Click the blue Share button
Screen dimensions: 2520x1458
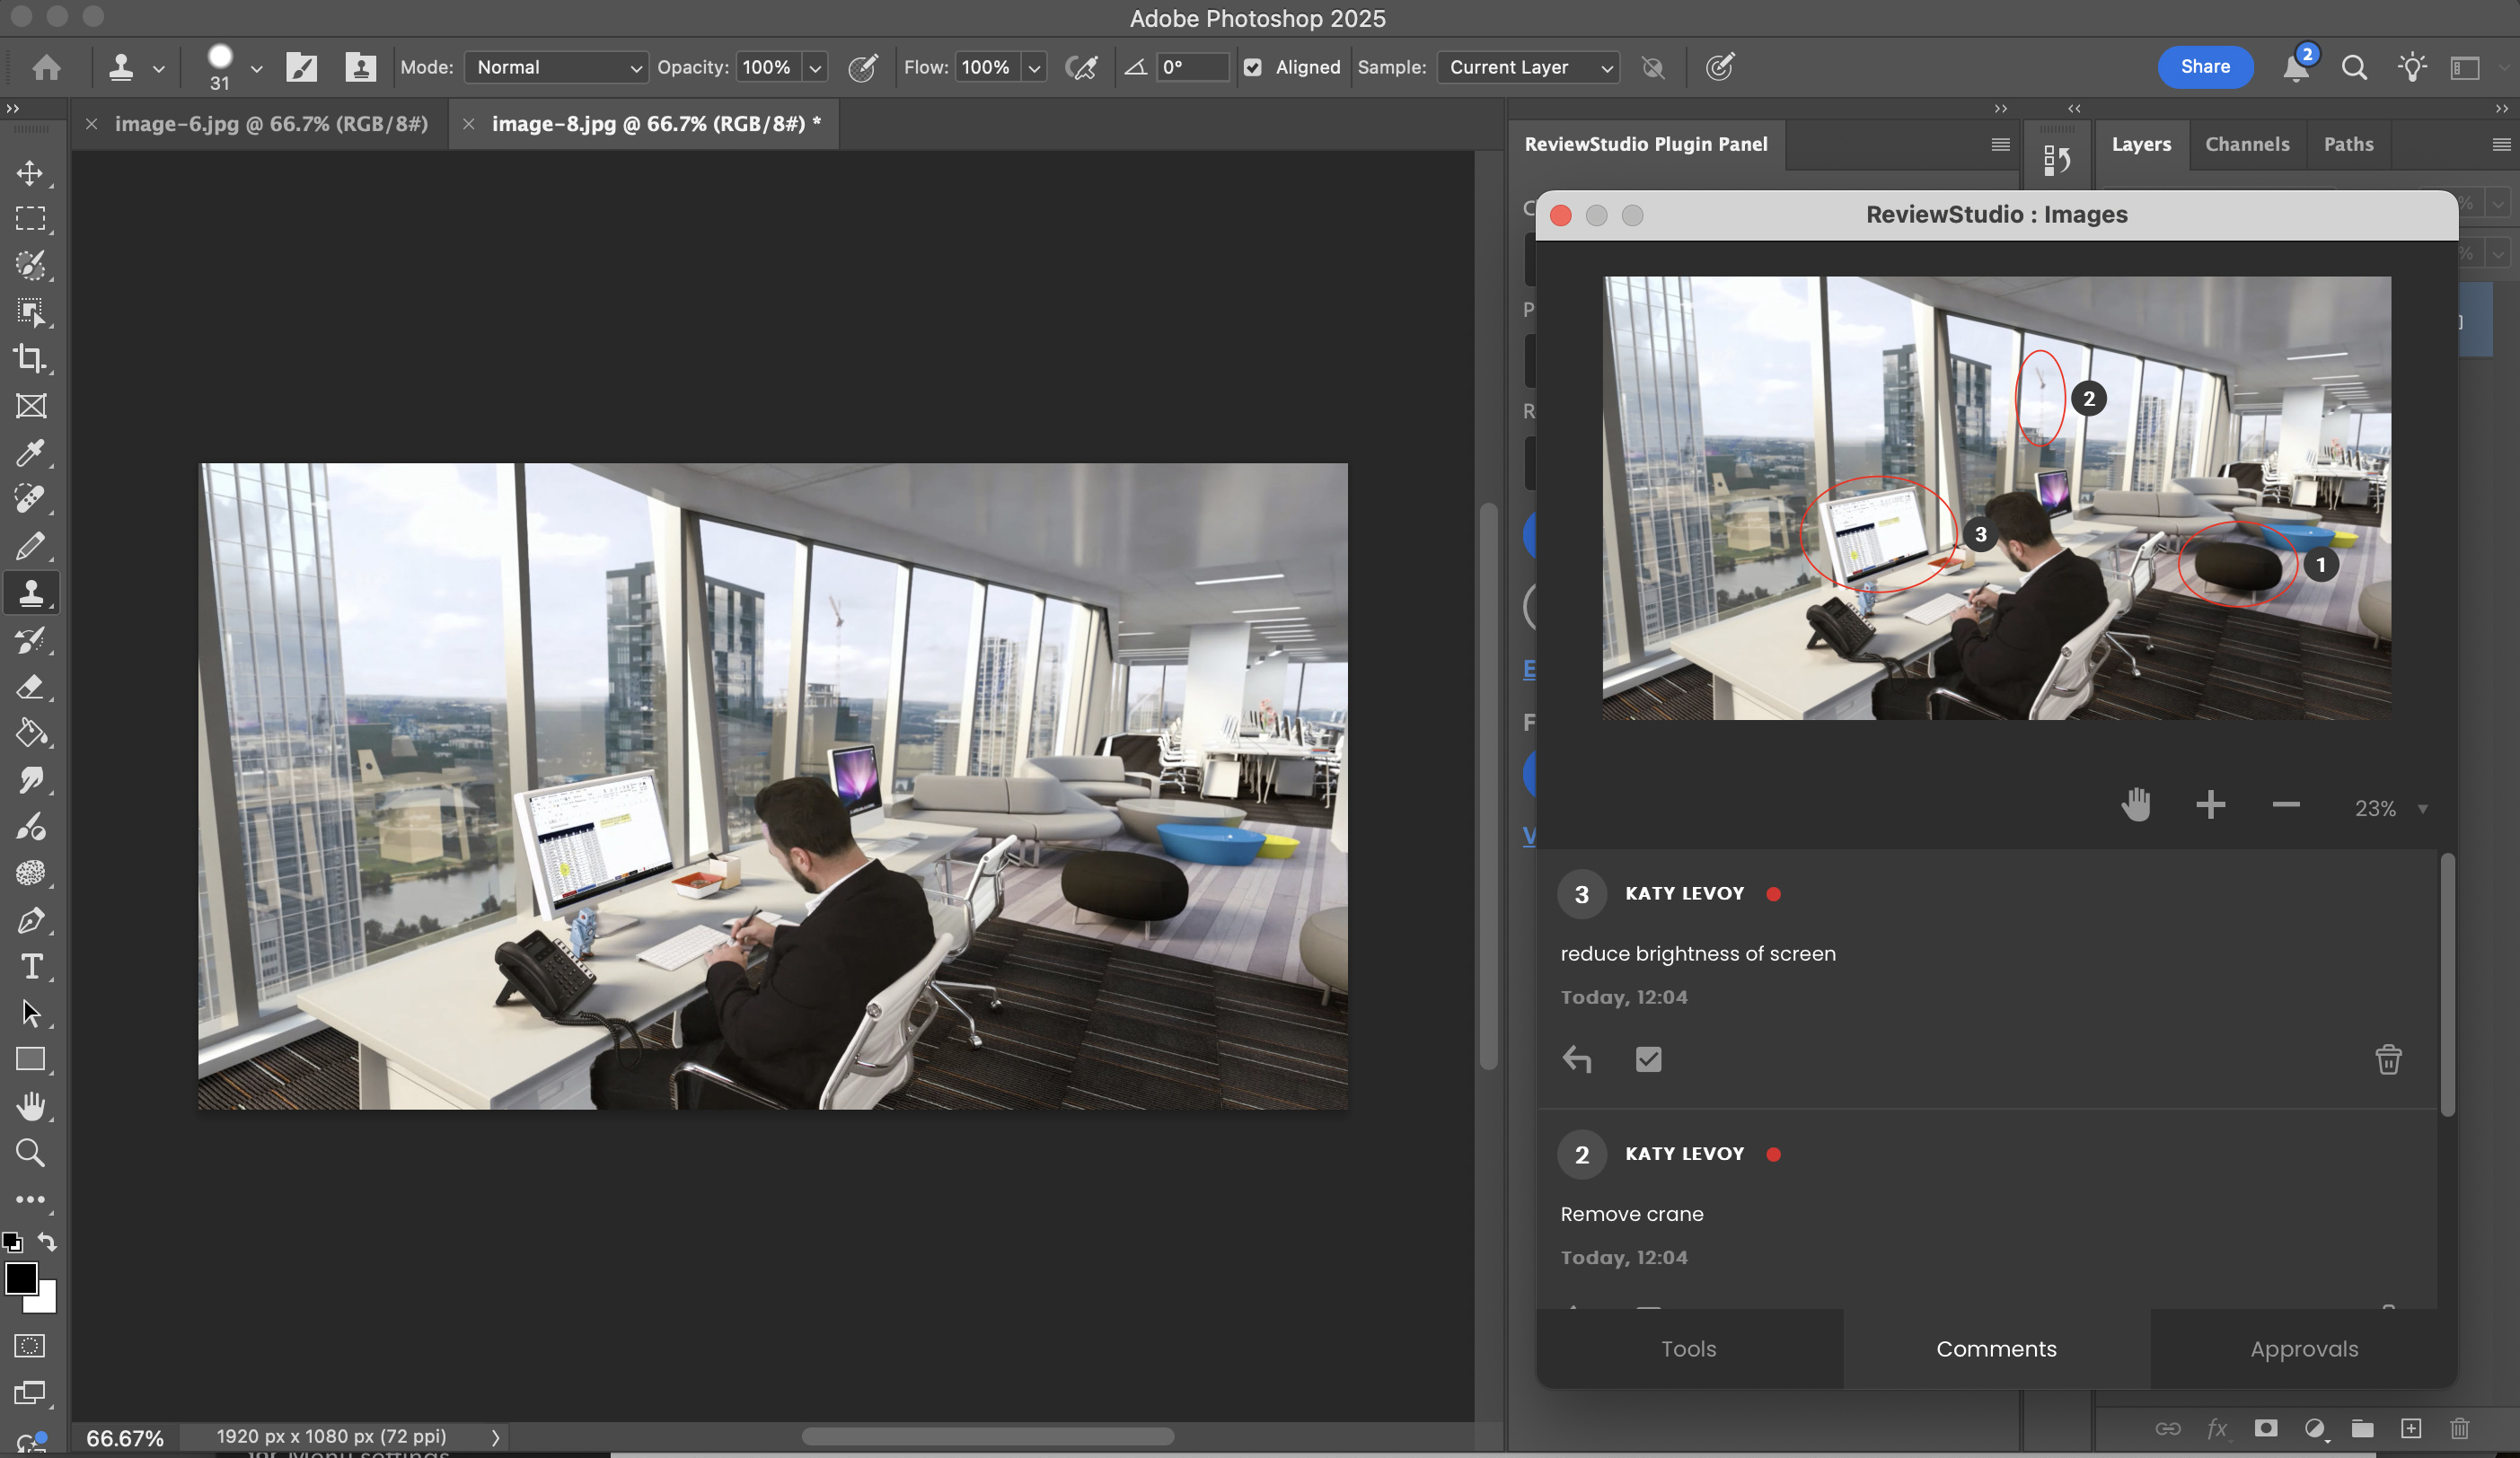point(2204,67)
